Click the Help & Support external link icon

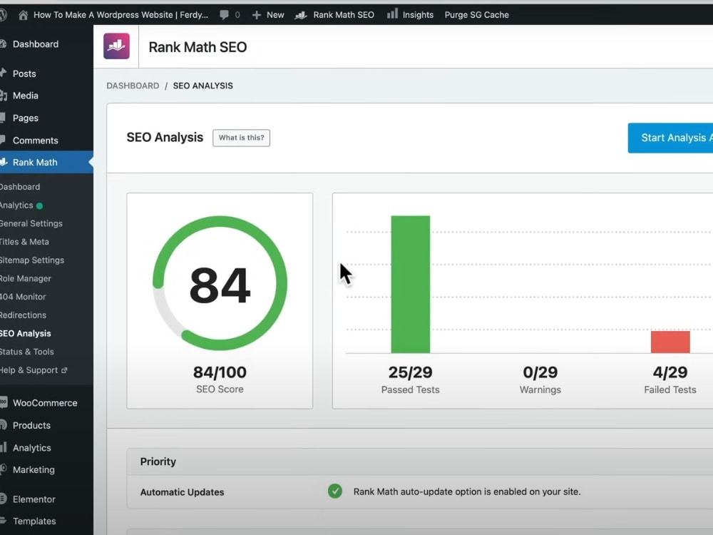64,370
